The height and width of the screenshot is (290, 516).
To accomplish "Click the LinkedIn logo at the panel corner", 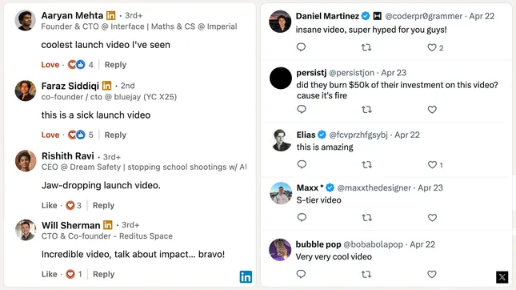I will [246, 277].
